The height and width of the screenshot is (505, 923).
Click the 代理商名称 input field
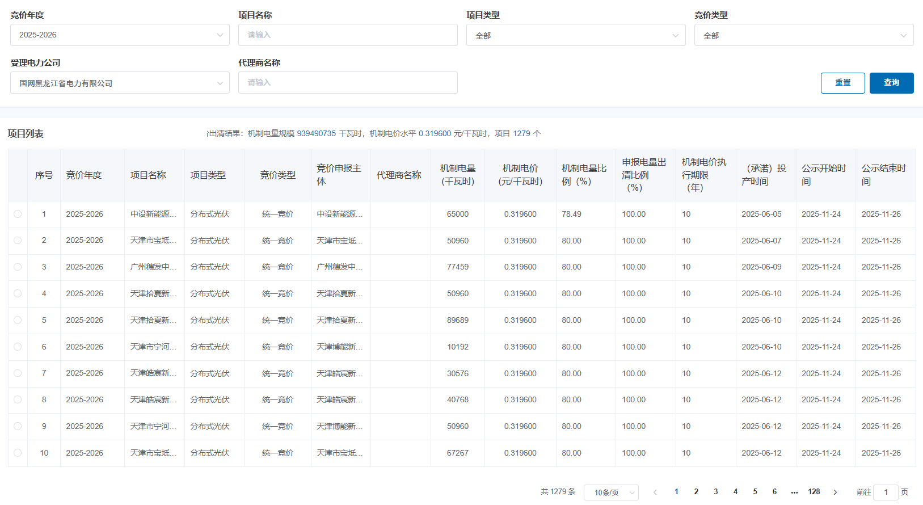pyautogui.click(x=348, y=83)
